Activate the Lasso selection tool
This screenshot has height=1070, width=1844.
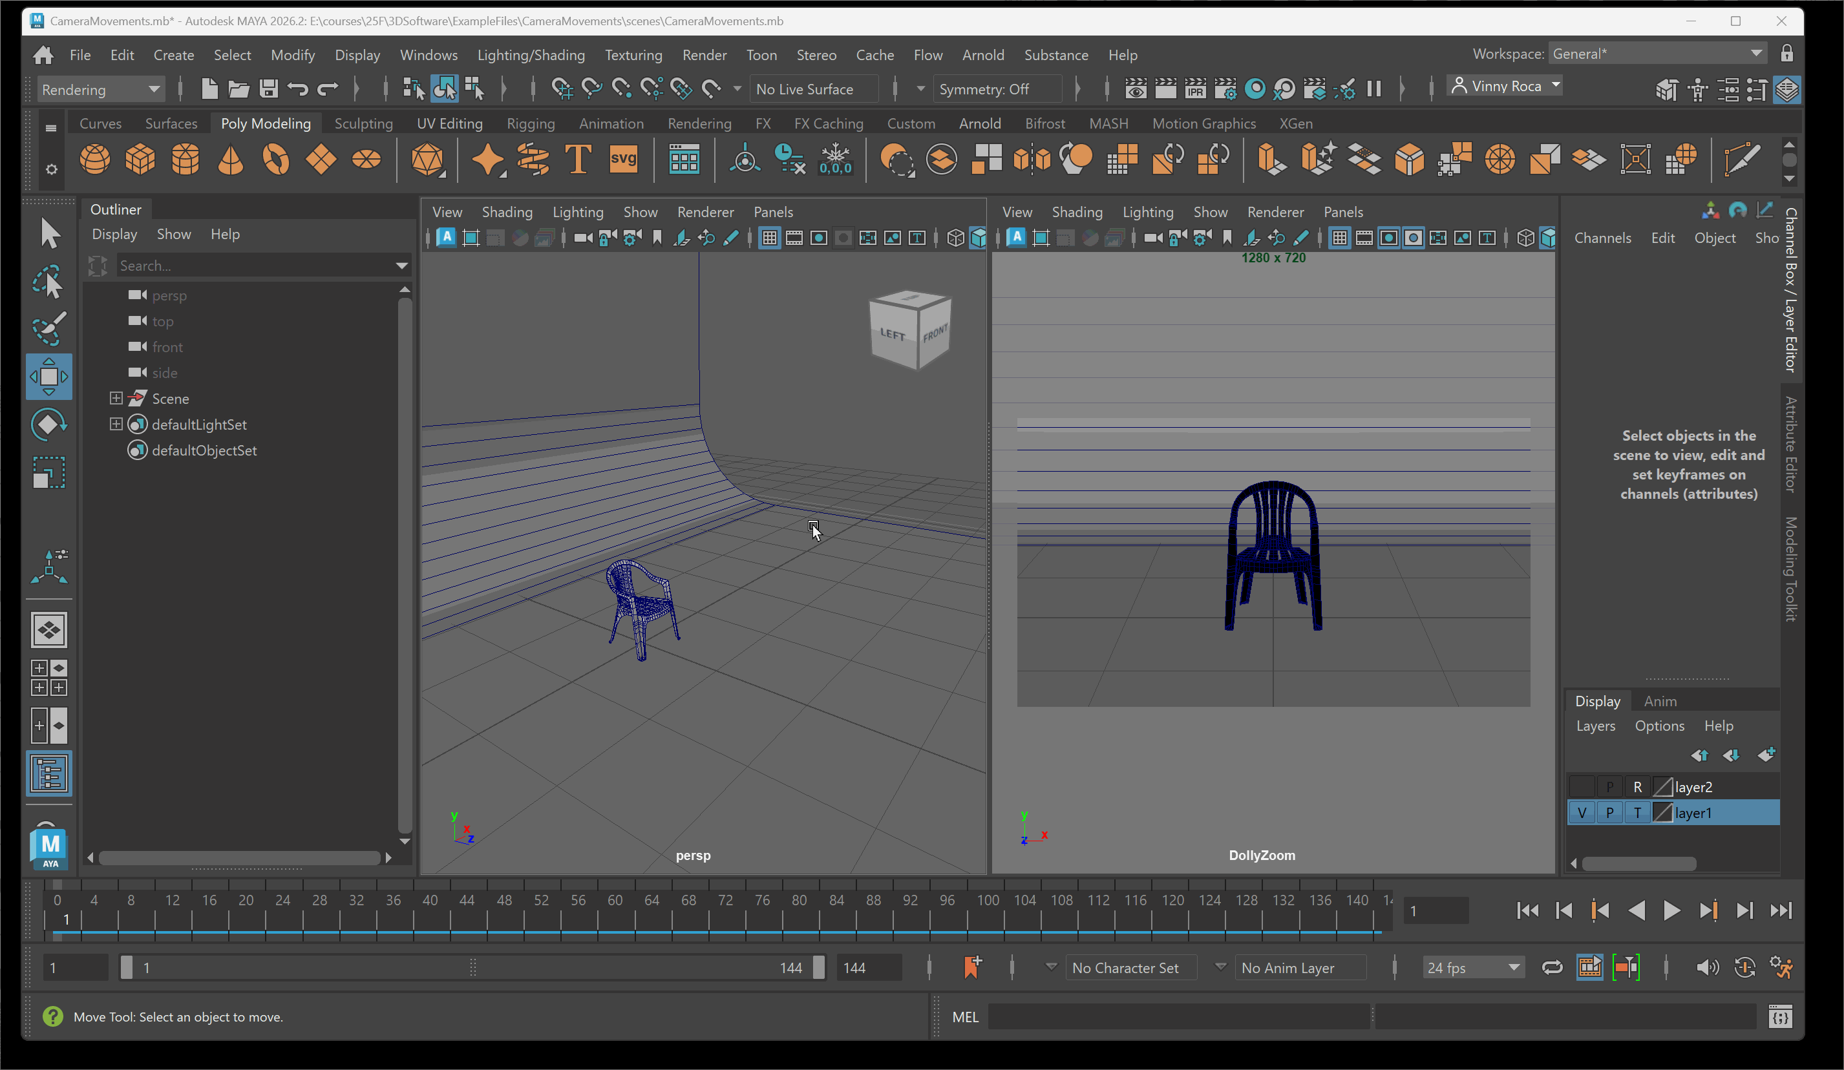[x=48, y=282]
